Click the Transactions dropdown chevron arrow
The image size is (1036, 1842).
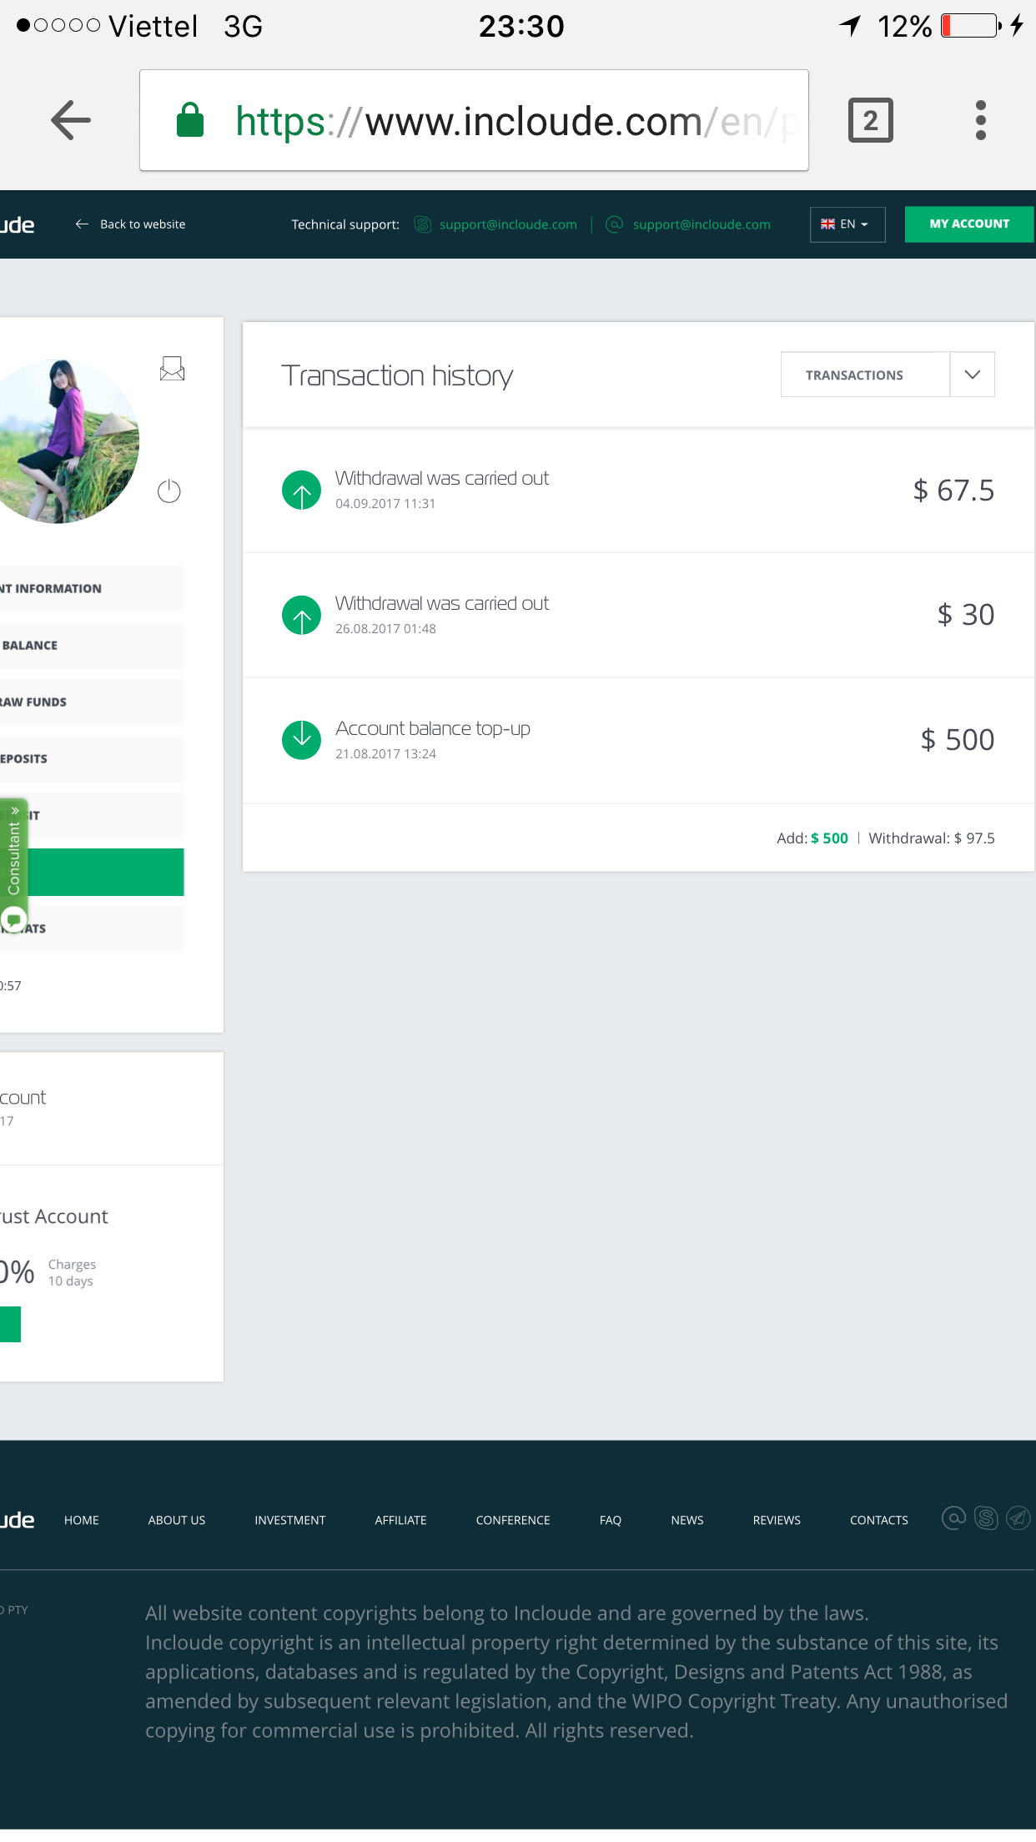click(x=972, y=375)
